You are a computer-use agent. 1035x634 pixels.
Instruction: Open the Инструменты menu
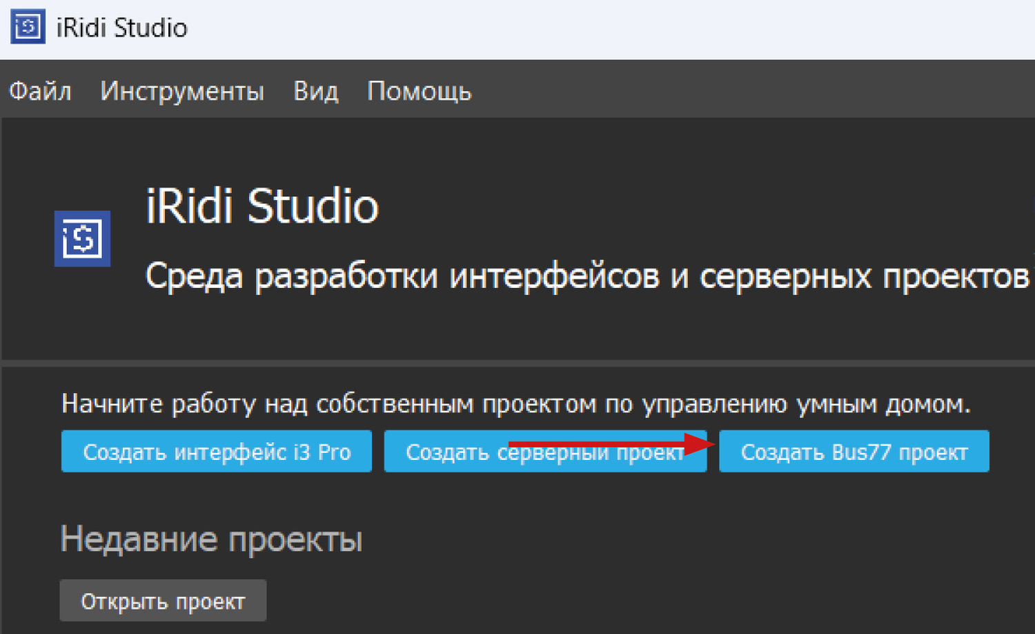[182, 91]
